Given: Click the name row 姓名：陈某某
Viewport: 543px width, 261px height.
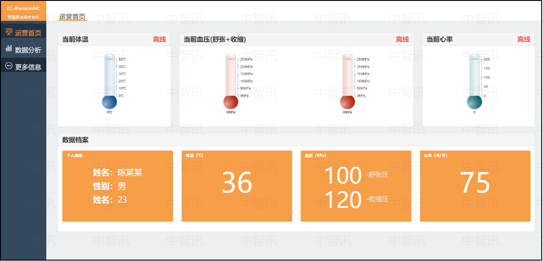Looking at the screenshot, I should (x=118, y=173).
